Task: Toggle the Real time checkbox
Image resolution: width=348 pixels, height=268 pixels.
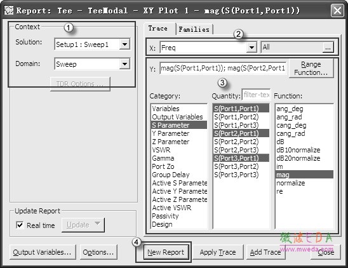Action: coord(20,225)
